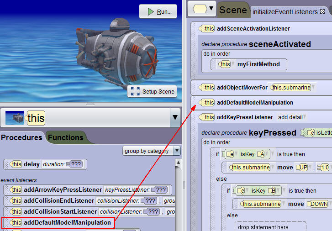This screenshot has height=231, width=332.
Task: Switch to the Functions tab
Action: point(66,137)
